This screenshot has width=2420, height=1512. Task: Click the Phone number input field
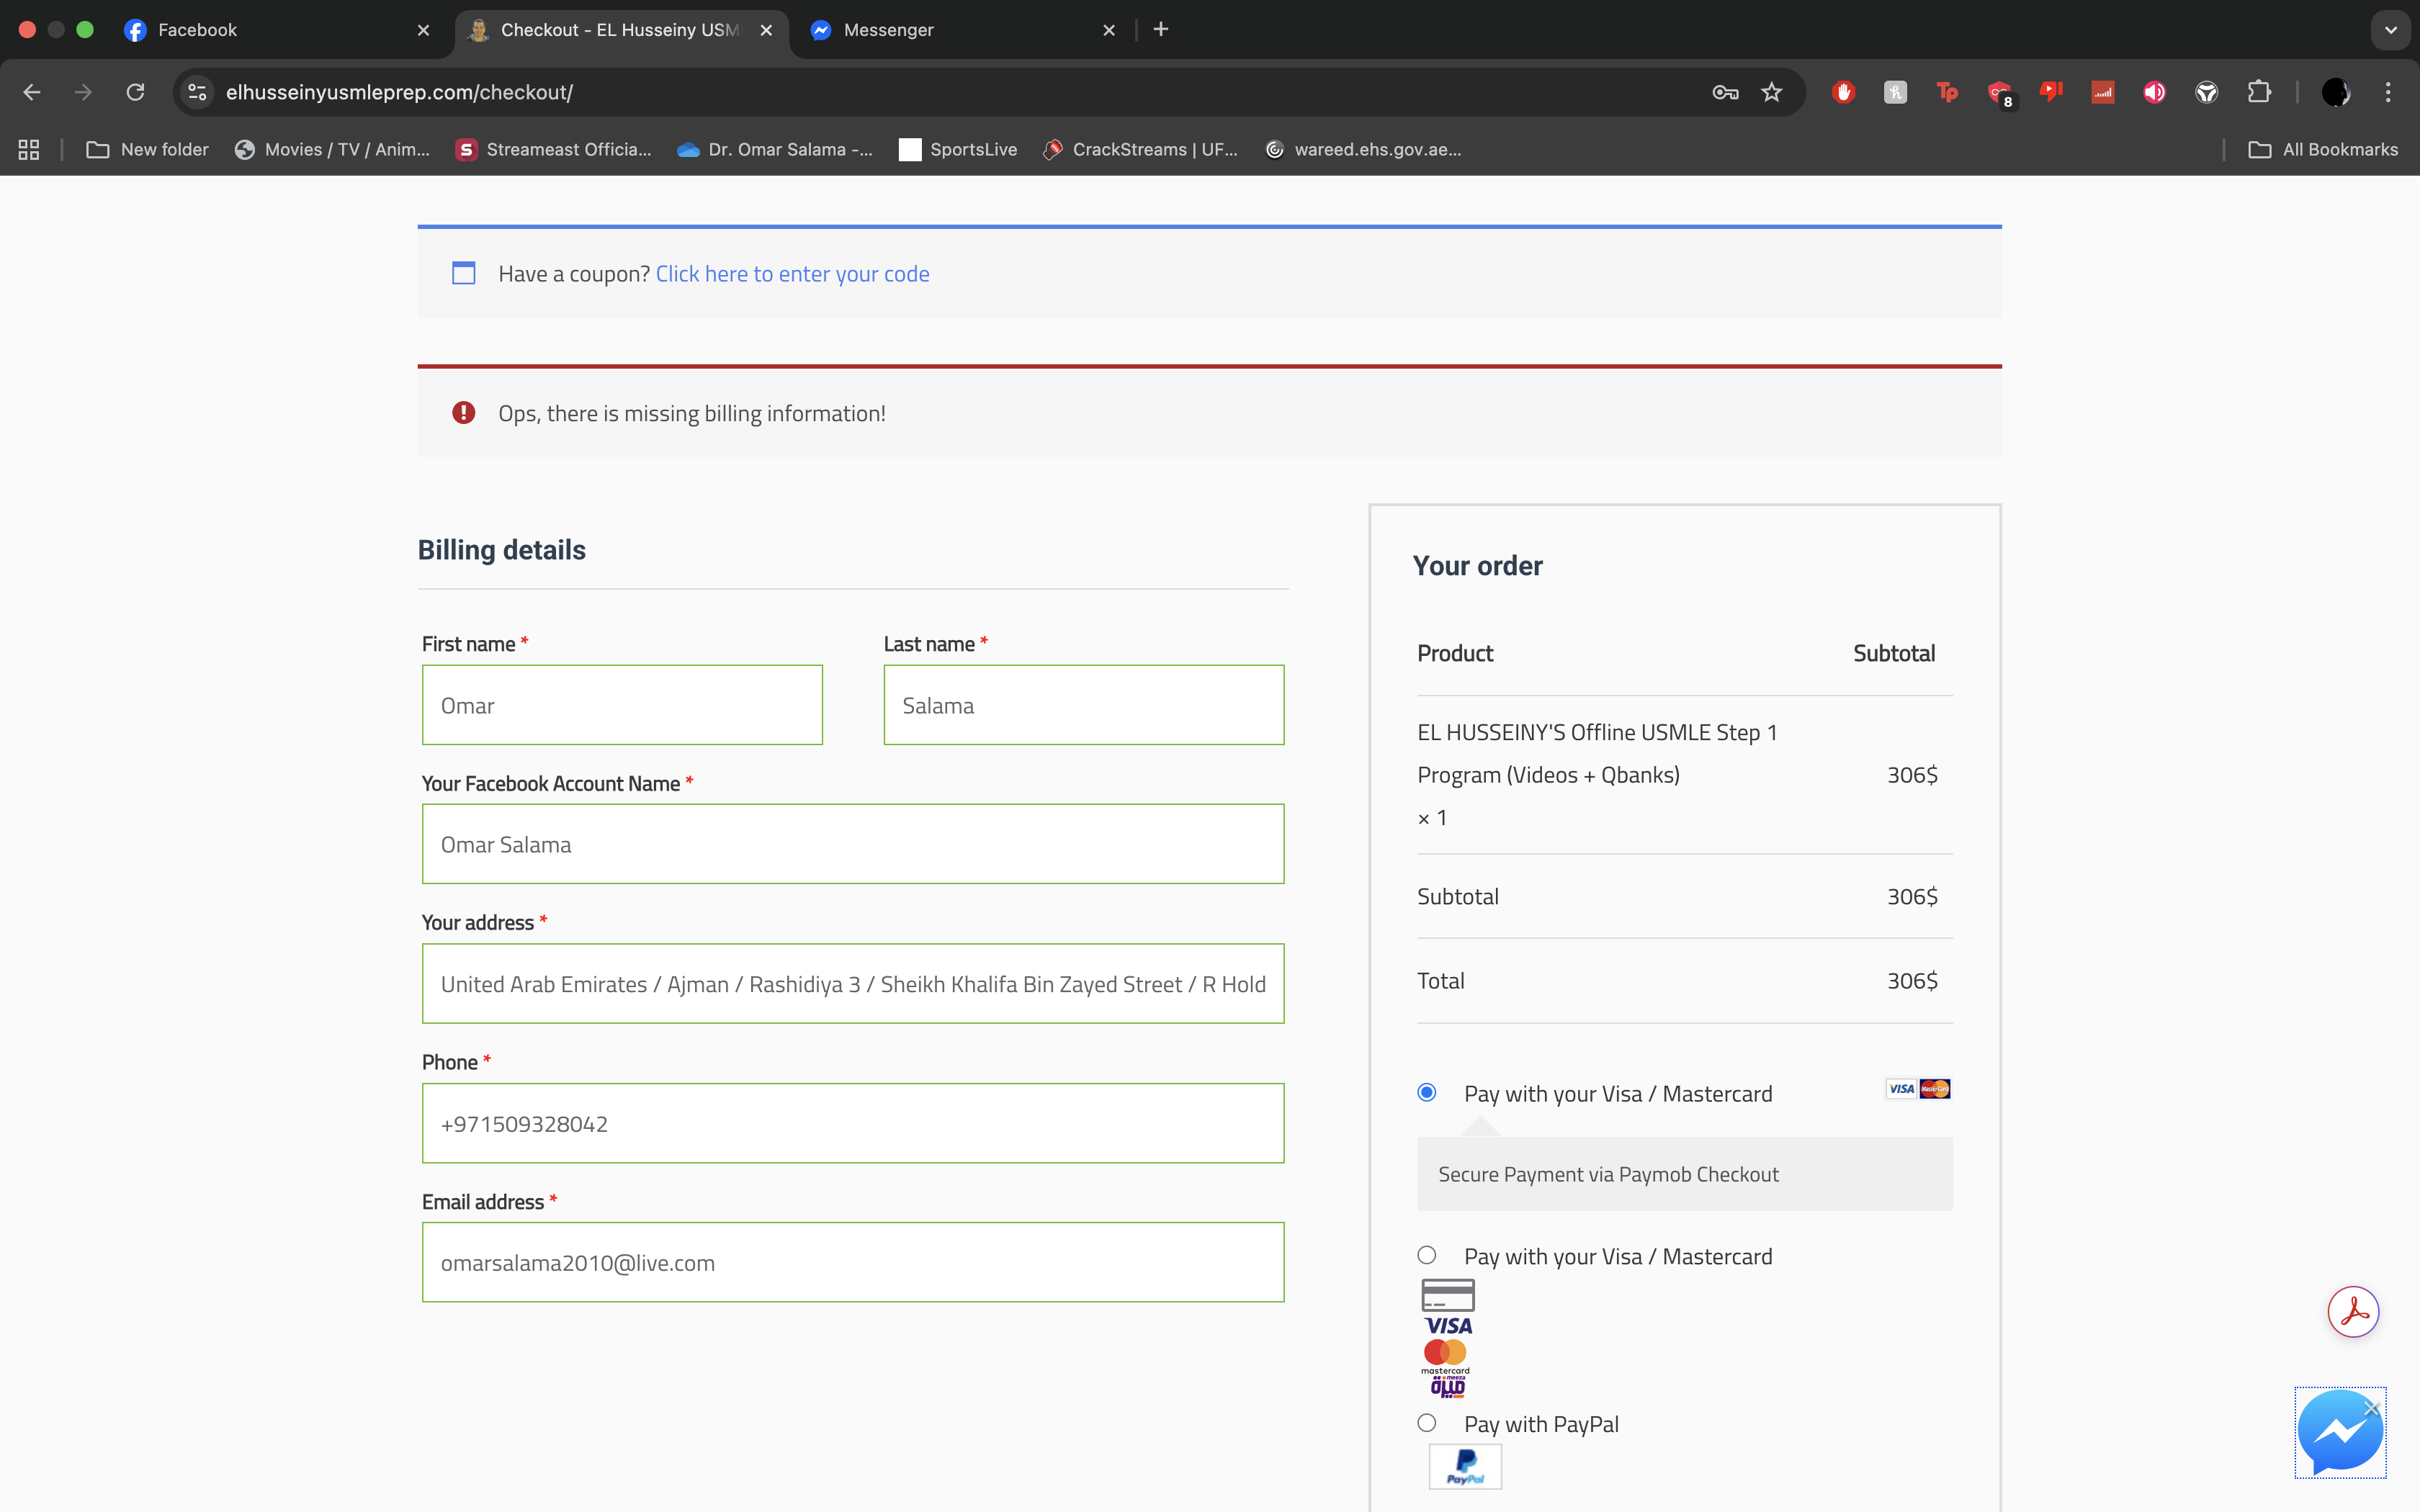coord(852,1123)
